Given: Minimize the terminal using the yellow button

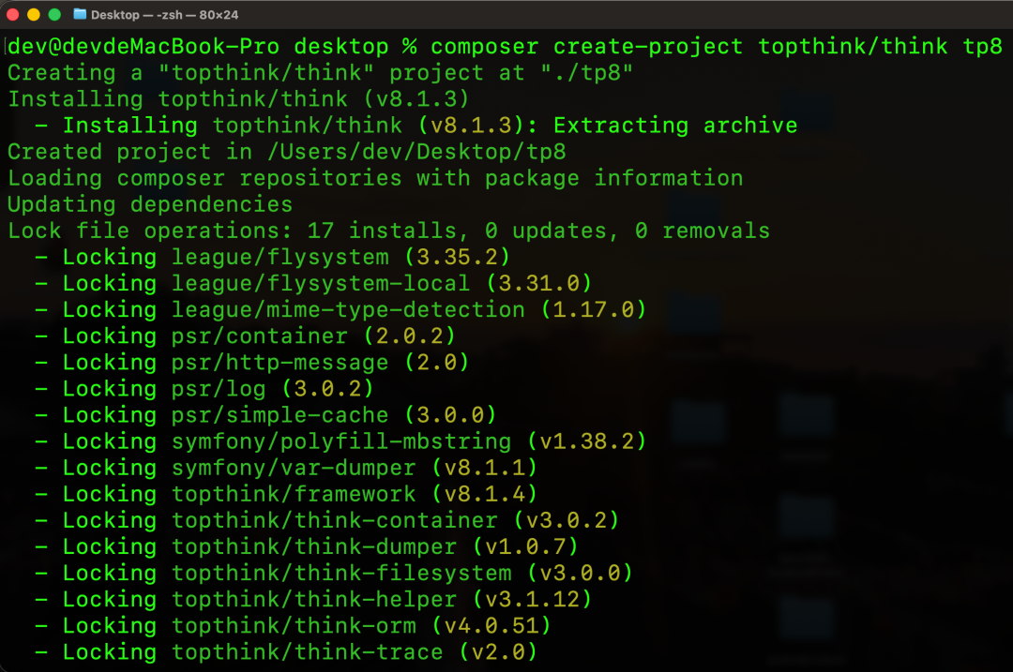Looking at the screenshot, I should (x=34, y=14).
